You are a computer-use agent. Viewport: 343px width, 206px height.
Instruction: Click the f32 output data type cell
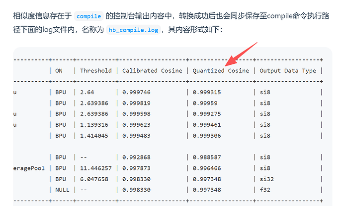(265, 190)
